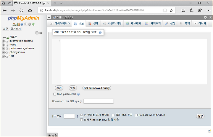Show 최근 recent tables button
213x137 pixels.
click(x=6, y=29)
